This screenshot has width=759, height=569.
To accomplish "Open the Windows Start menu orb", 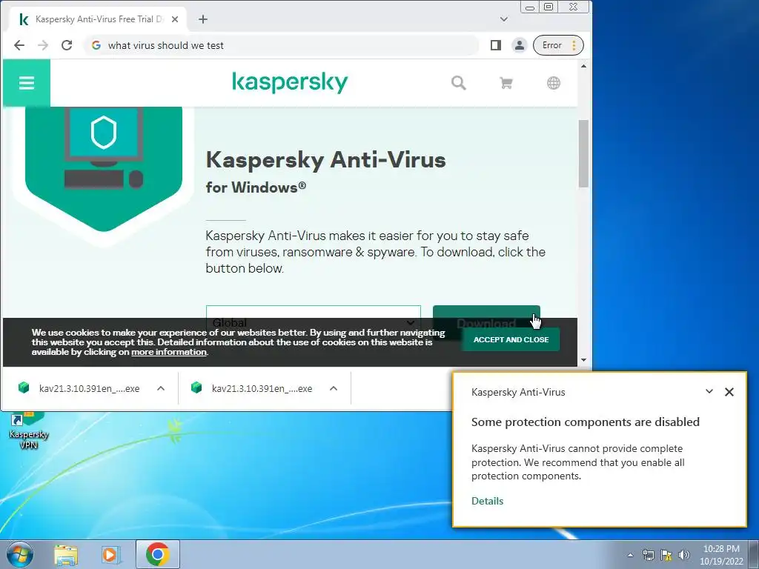I will click(20, 554).
